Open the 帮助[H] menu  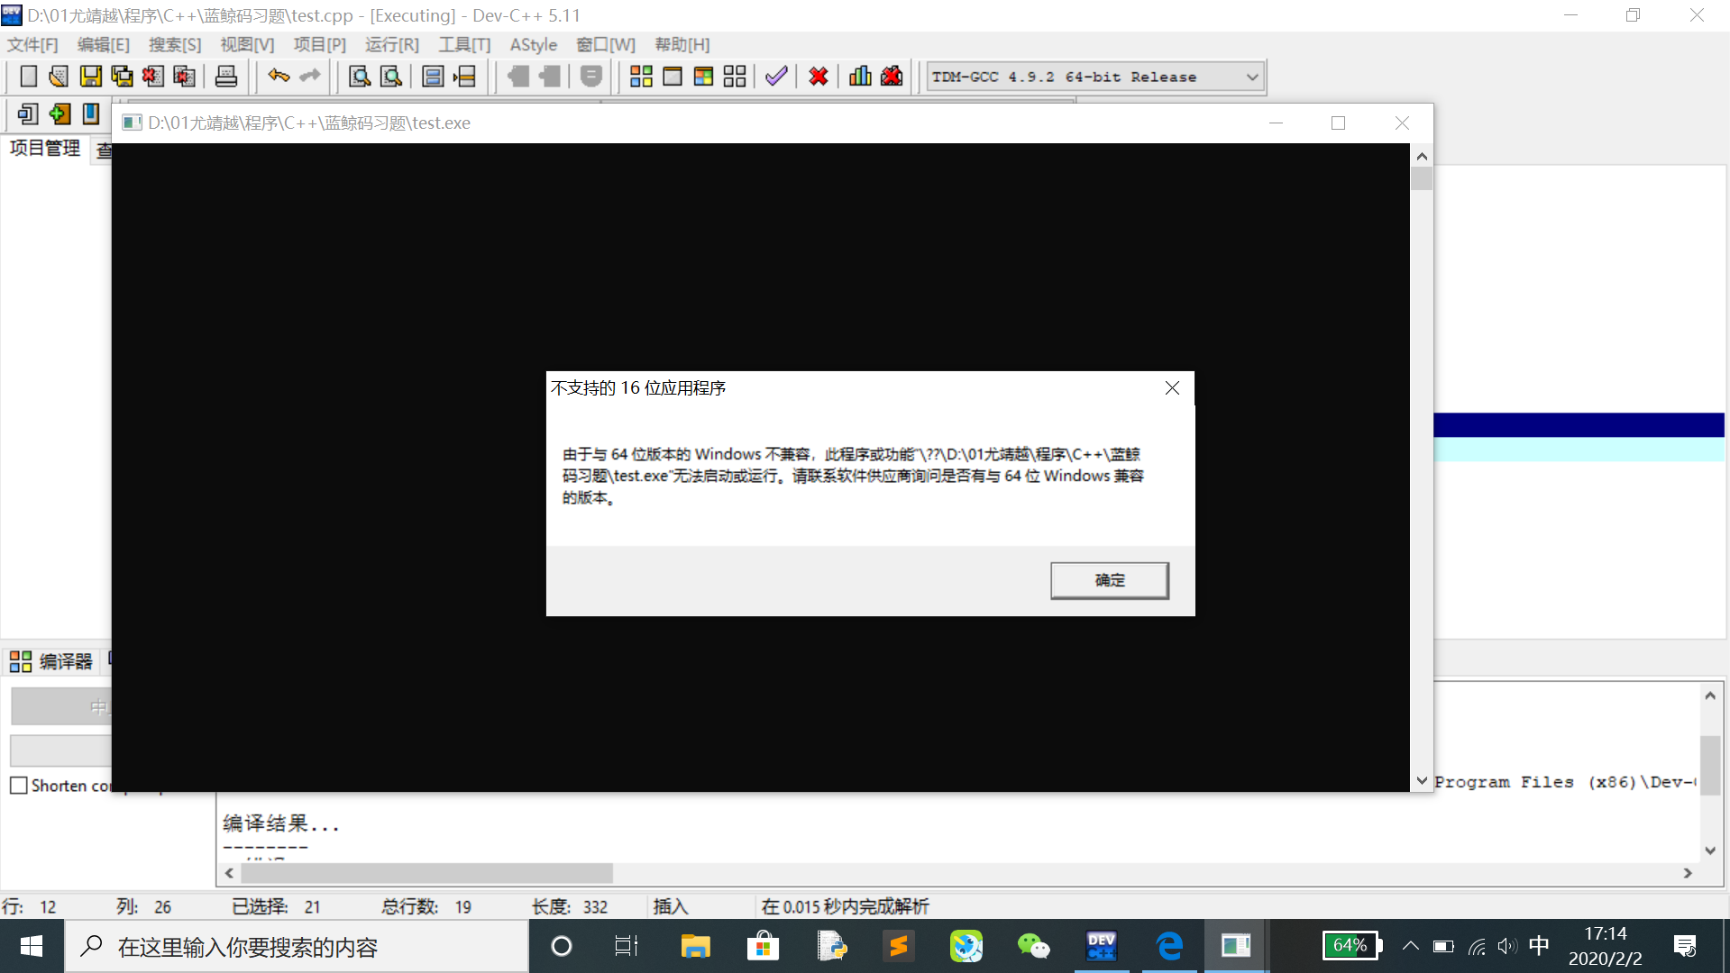(682, 44)
